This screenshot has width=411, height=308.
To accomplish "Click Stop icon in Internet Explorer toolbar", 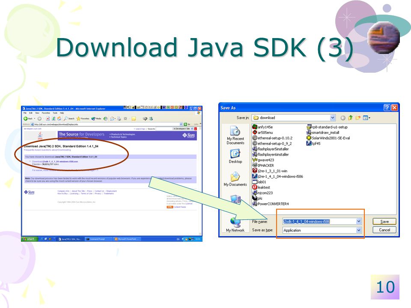I will click(48, 118).
